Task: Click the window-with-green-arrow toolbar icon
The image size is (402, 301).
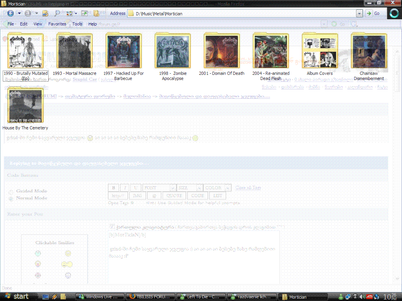Action: tap(84, 13)
